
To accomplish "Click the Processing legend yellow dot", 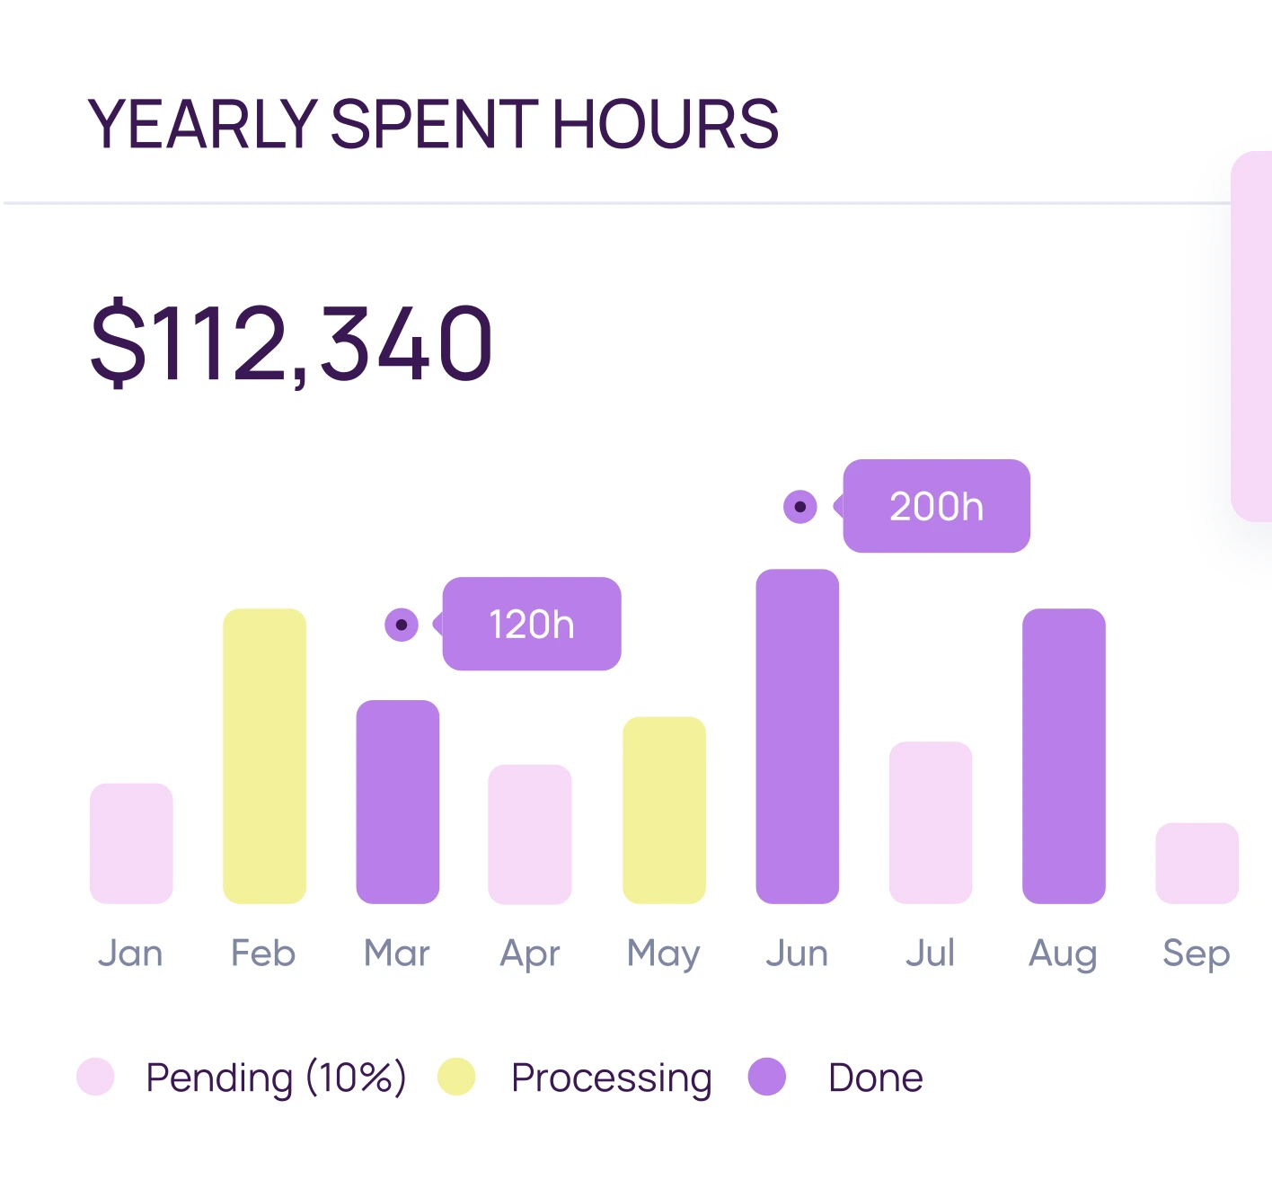I will (456, 1077).
